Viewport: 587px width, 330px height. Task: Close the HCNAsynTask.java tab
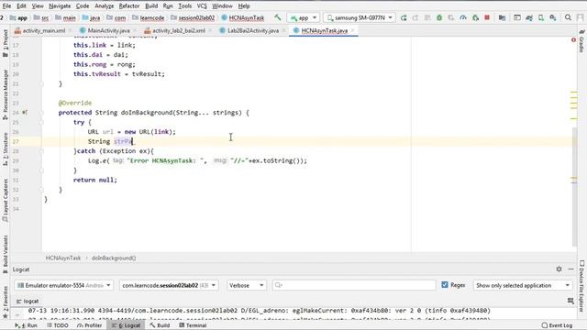(352, 30)
